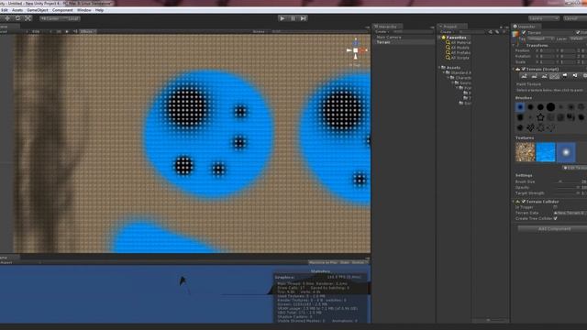Image resolution: width=587 pixels, height=330 pixels.
Task: Toggle Terrain object active checkbox
Action: tap(524, 33)
